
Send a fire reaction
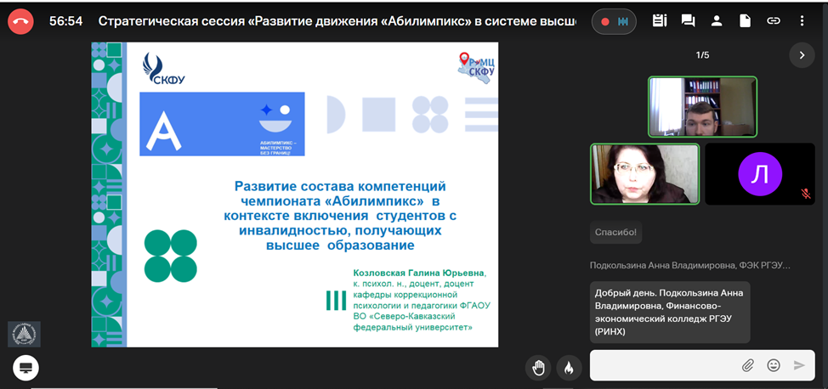569,367
